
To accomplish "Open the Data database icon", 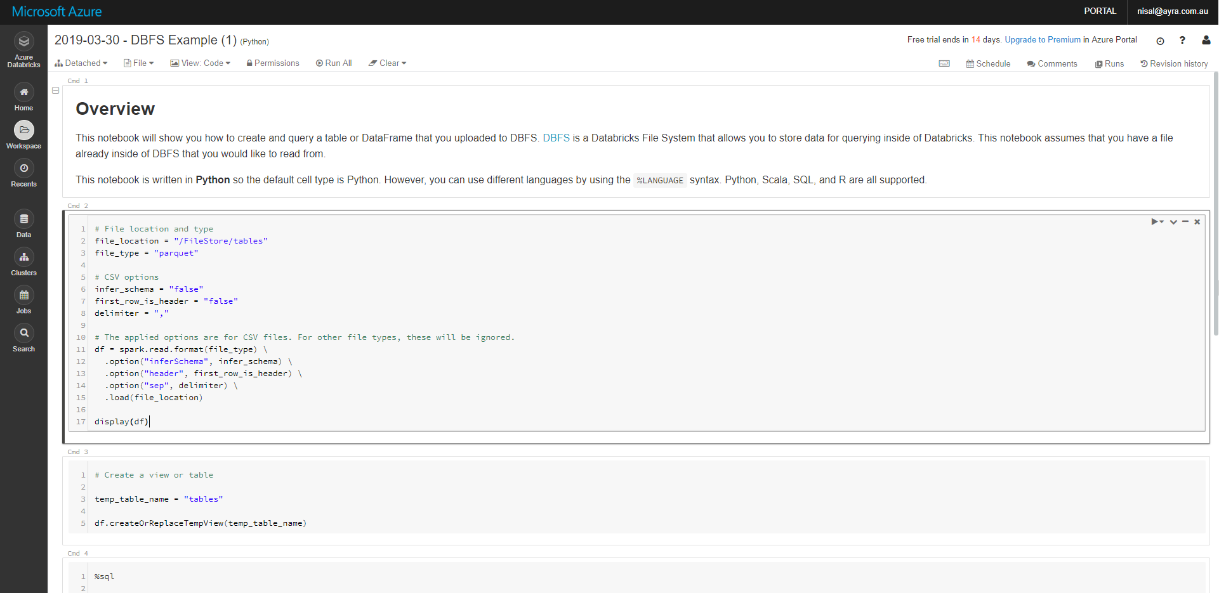I will click(23, 219).
